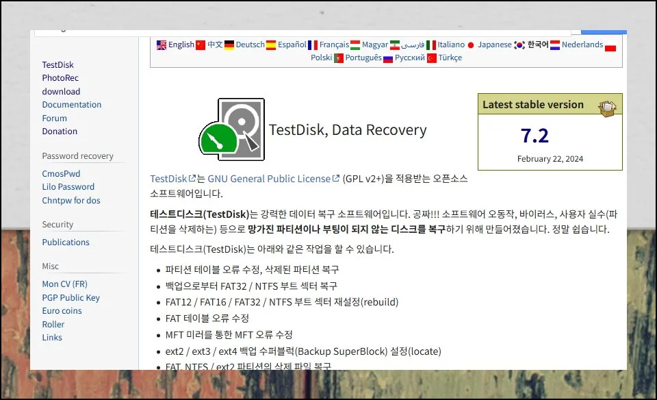Click the French flag icon
This screenshot has height=400, width=657.
pos(313,45)
